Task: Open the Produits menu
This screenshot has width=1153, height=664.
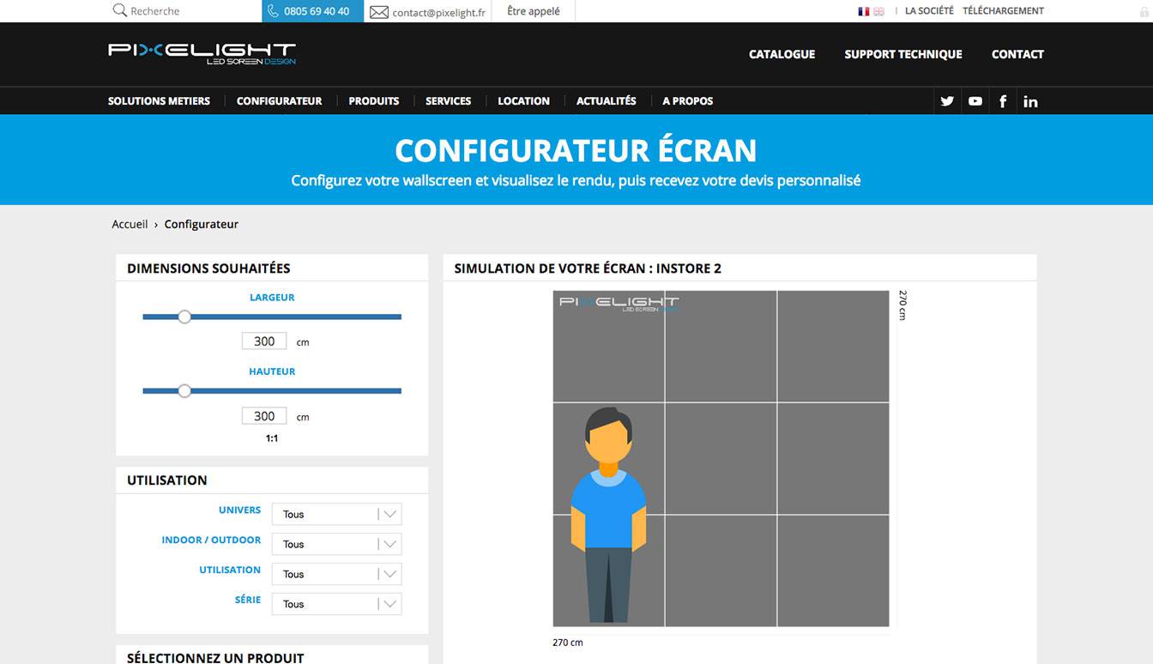Action: pyautogui.click(x=373, y=101)
